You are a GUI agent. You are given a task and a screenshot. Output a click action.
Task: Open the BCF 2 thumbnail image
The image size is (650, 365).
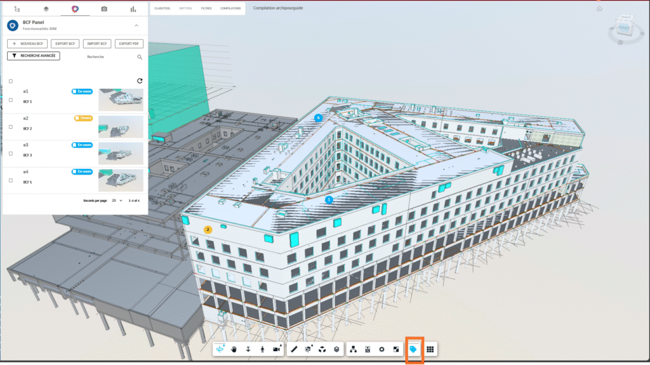coord(121,126)
